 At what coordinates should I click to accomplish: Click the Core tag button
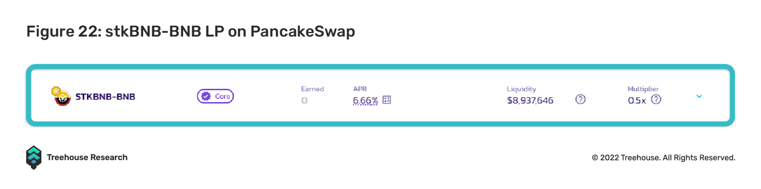pyautogui.click(x=215, y=96)
